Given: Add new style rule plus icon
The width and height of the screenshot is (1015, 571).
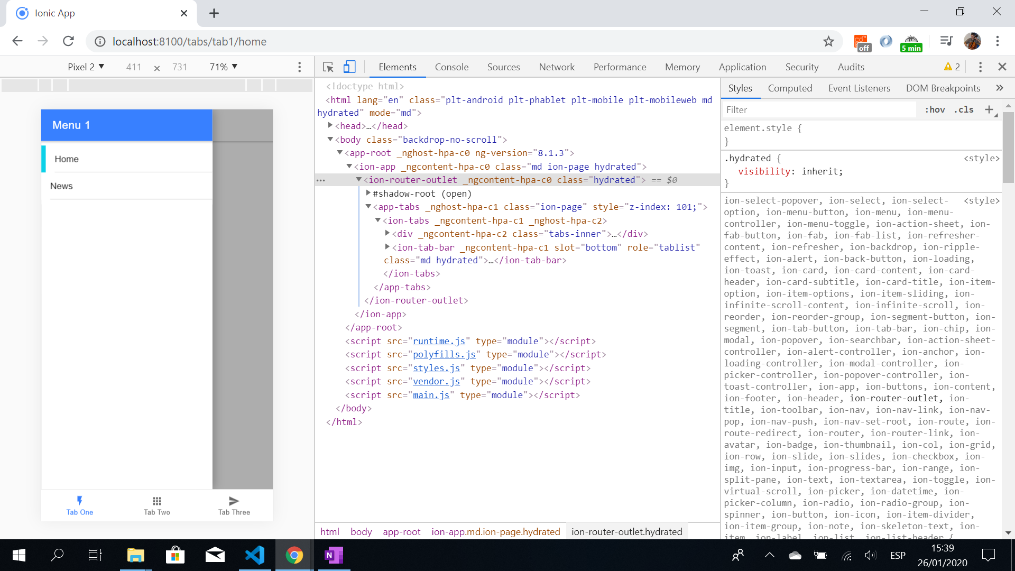Looking at the screenshot, I should (989, 109).
